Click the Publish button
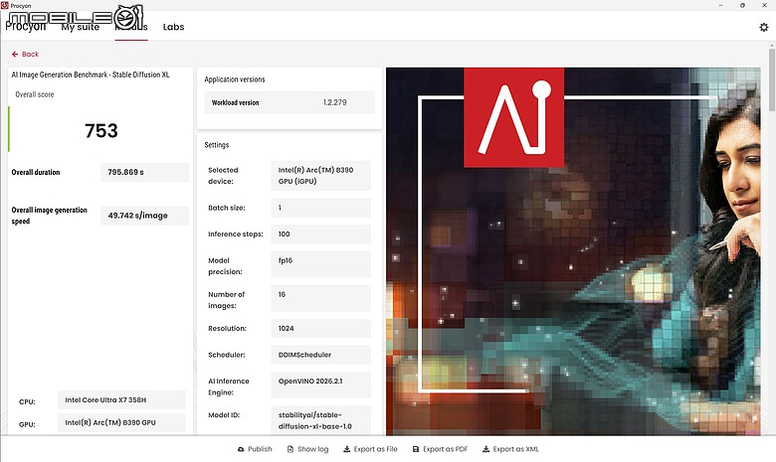 click(255, 449)
